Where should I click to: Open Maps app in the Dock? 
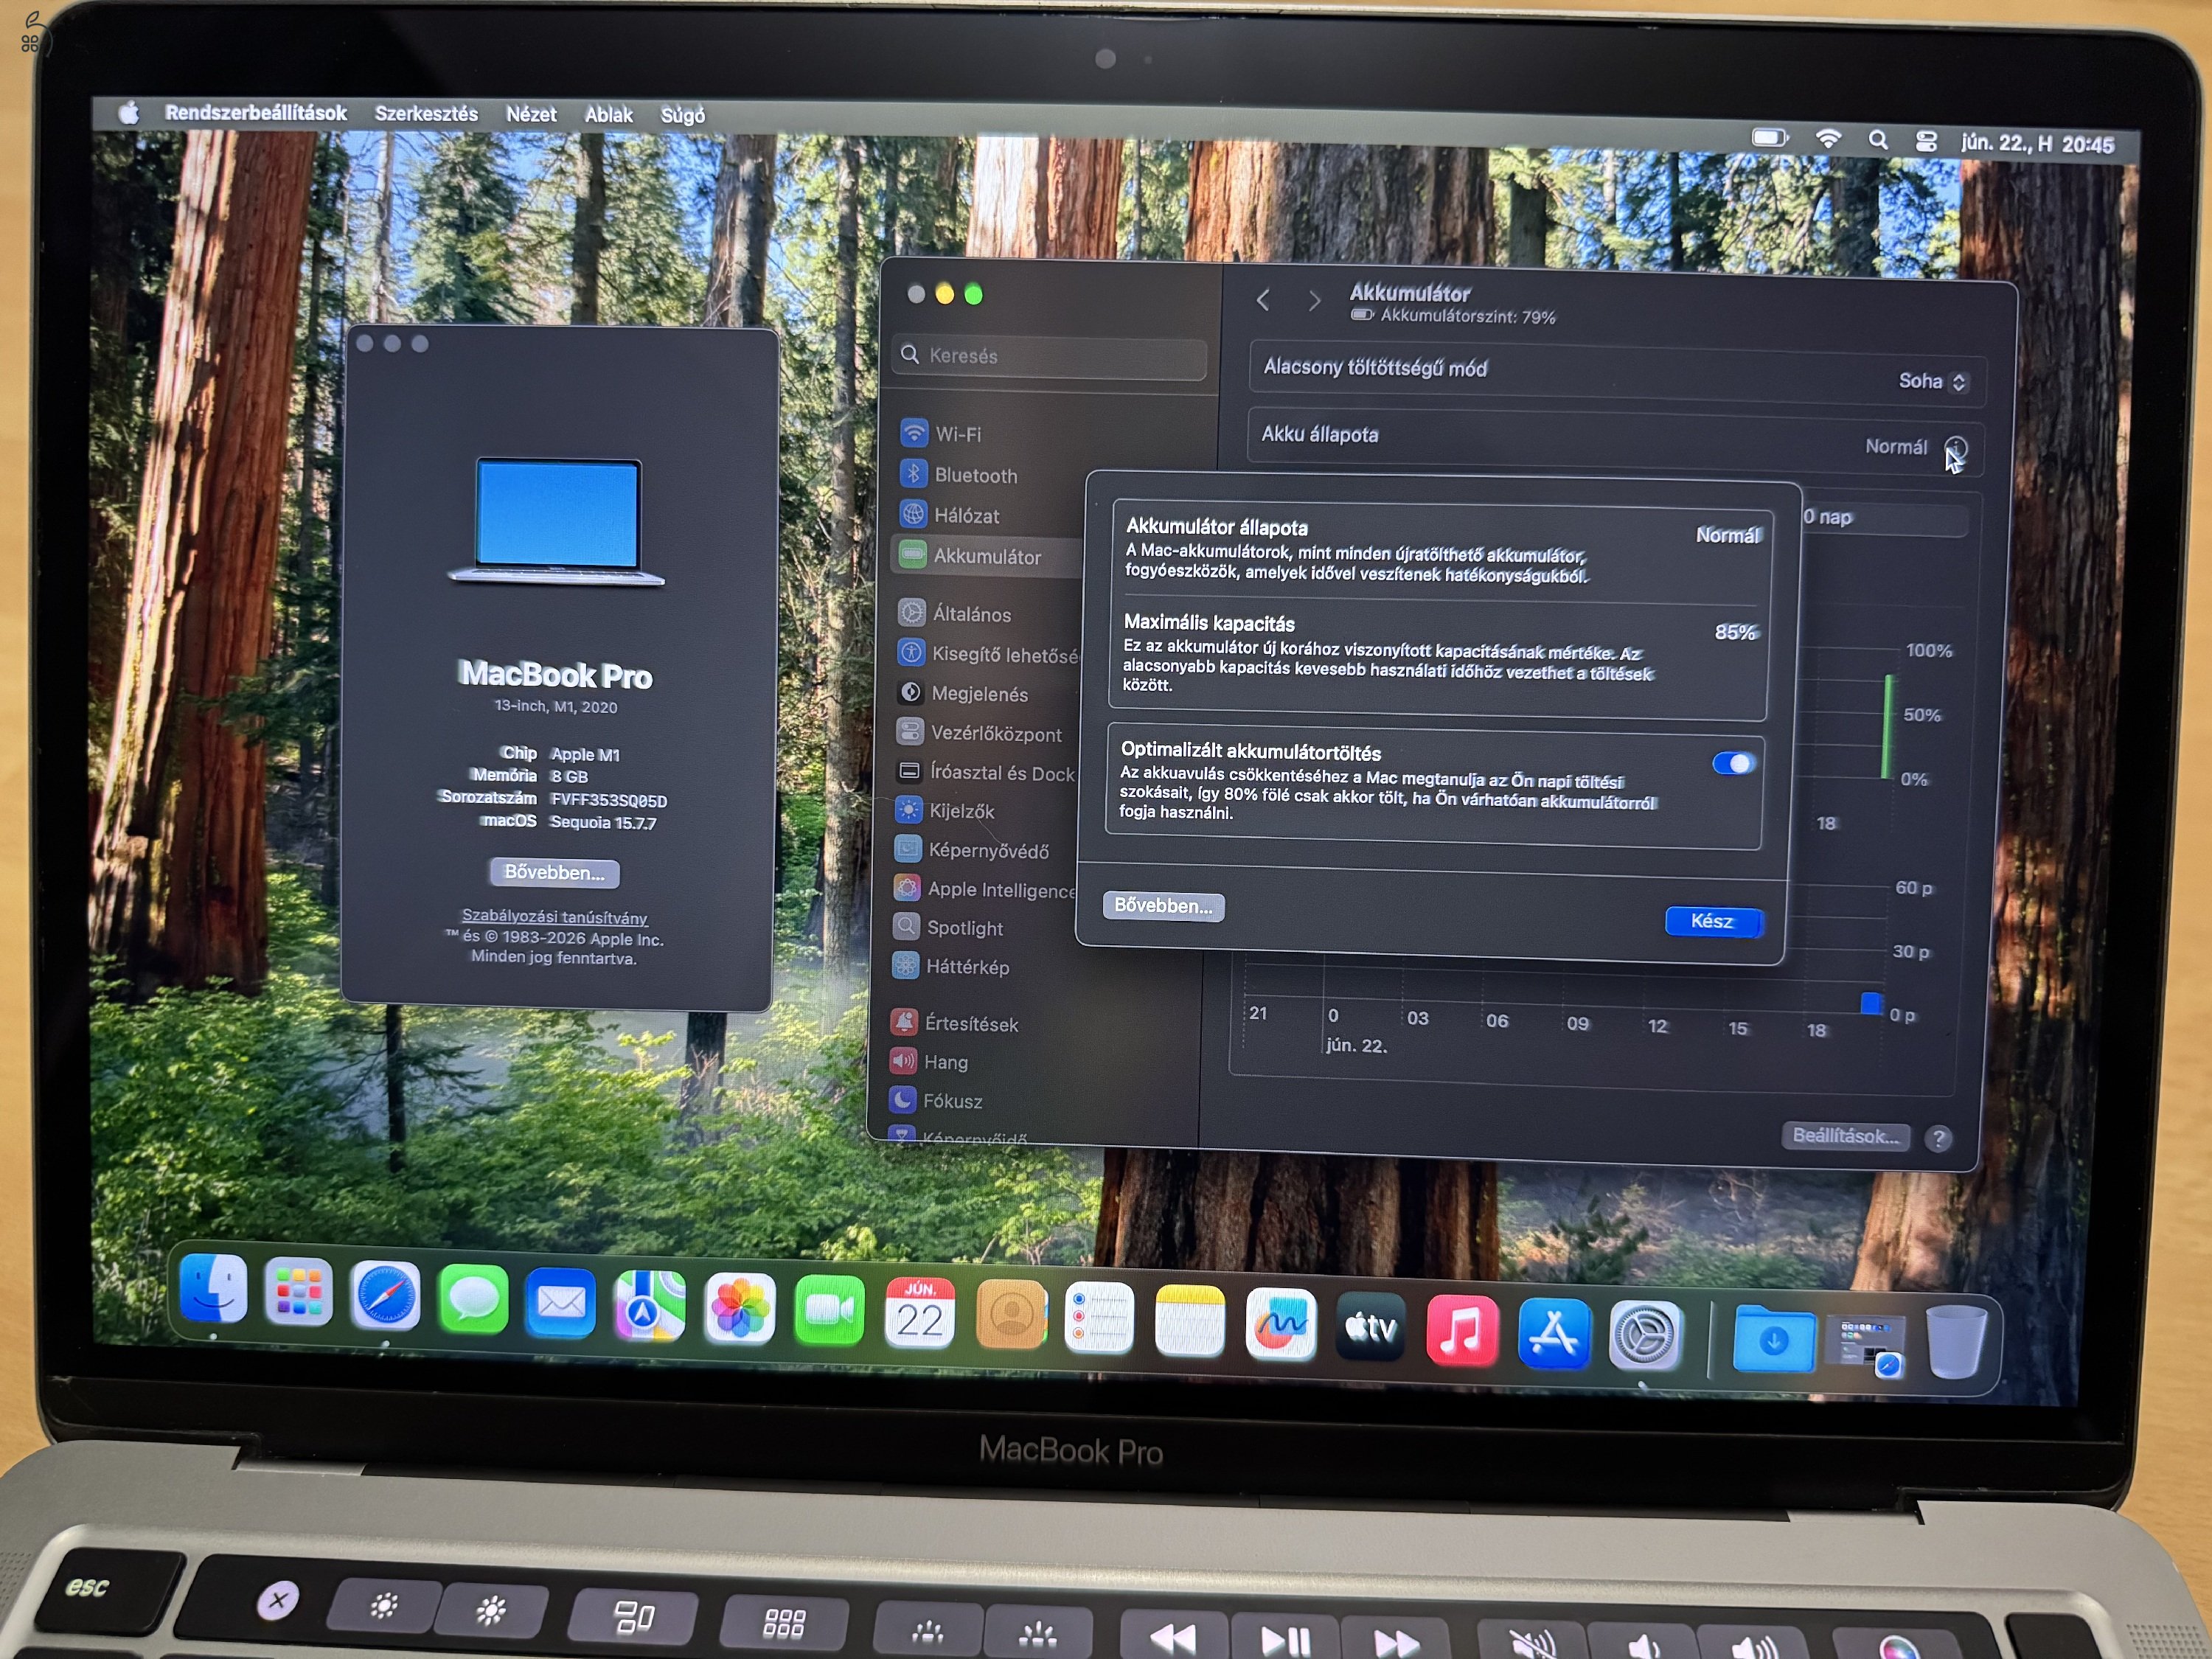point(650,1306)
